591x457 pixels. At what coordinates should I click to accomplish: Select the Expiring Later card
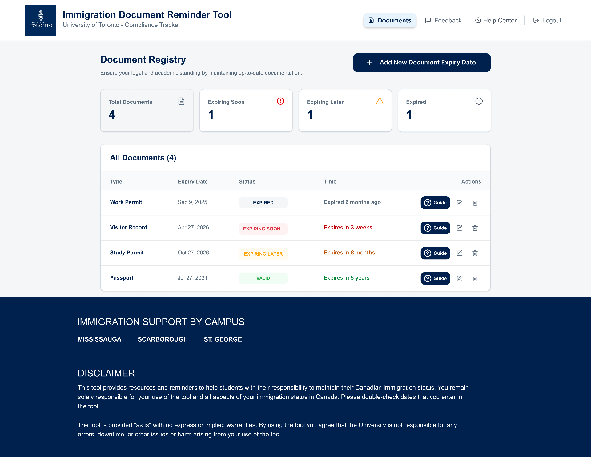pyautogui.click(x=345, y=111)
